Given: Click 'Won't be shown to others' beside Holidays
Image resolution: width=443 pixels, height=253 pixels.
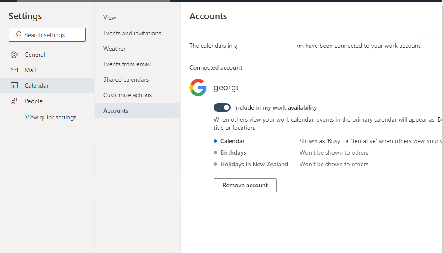Looking at the screenshot, I should pyautogui.click(x=334, y=164).
